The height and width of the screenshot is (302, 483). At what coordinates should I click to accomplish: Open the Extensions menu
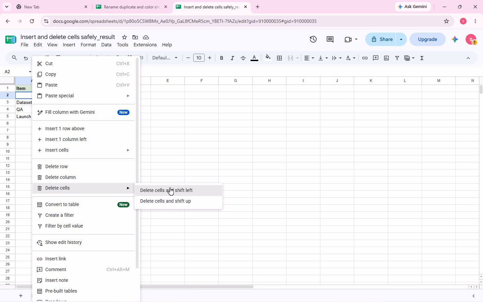(145, 45)
